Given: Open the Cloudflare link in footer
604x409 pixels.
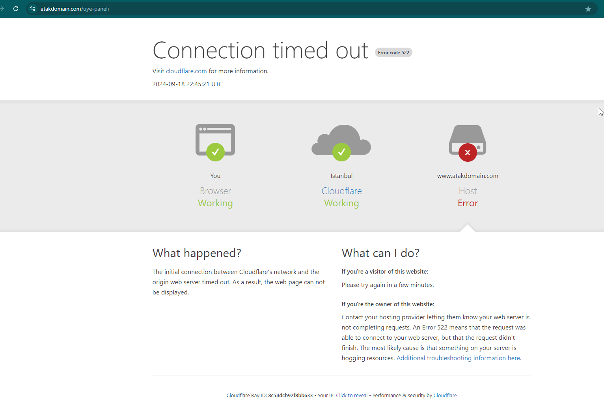Looking at the screenshot, I should point(445,396).
